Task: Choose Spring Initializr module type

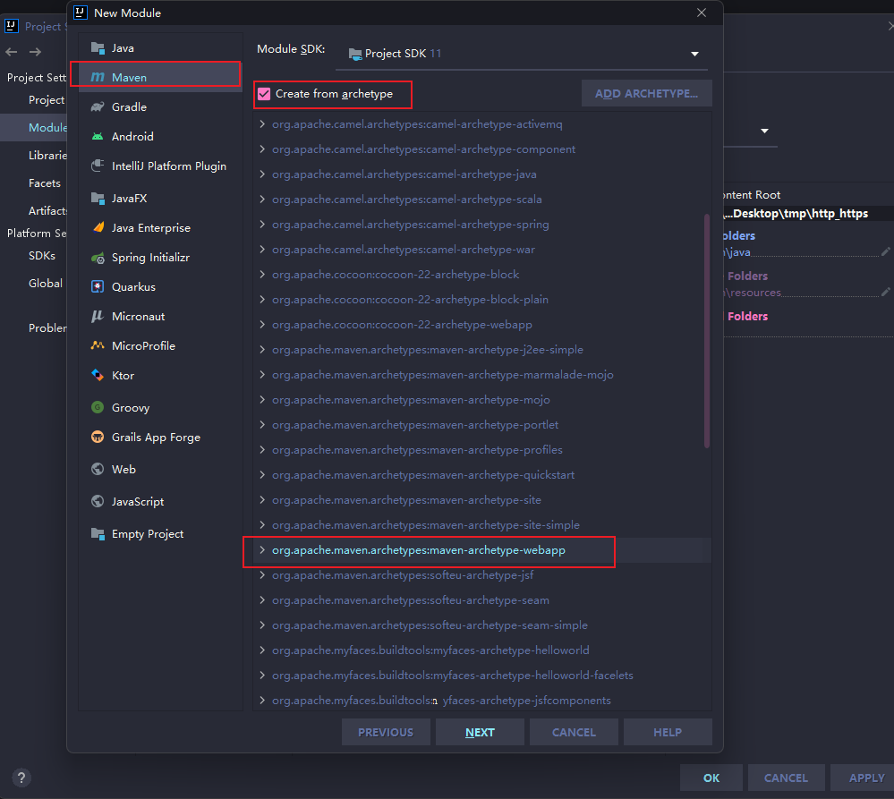Action: point(160,258)
